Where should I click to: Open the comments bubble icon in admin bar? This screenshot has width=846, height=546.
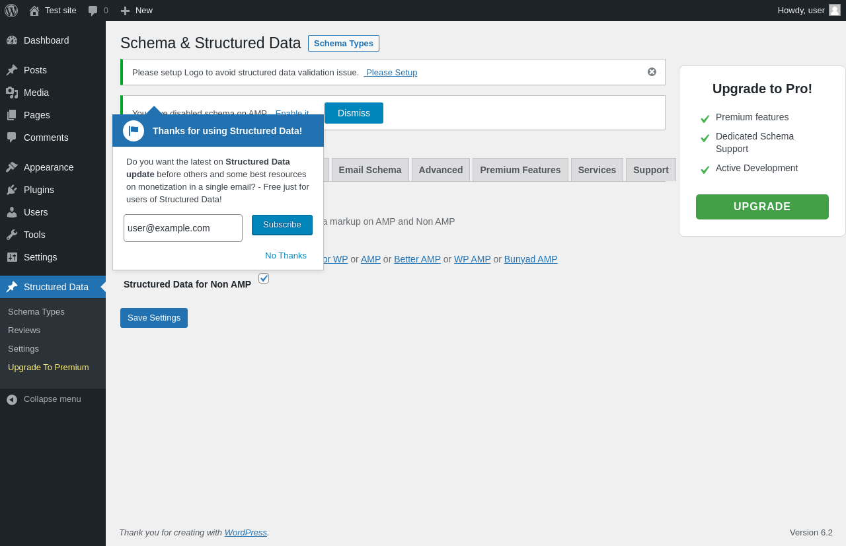(x=93, y=11)
